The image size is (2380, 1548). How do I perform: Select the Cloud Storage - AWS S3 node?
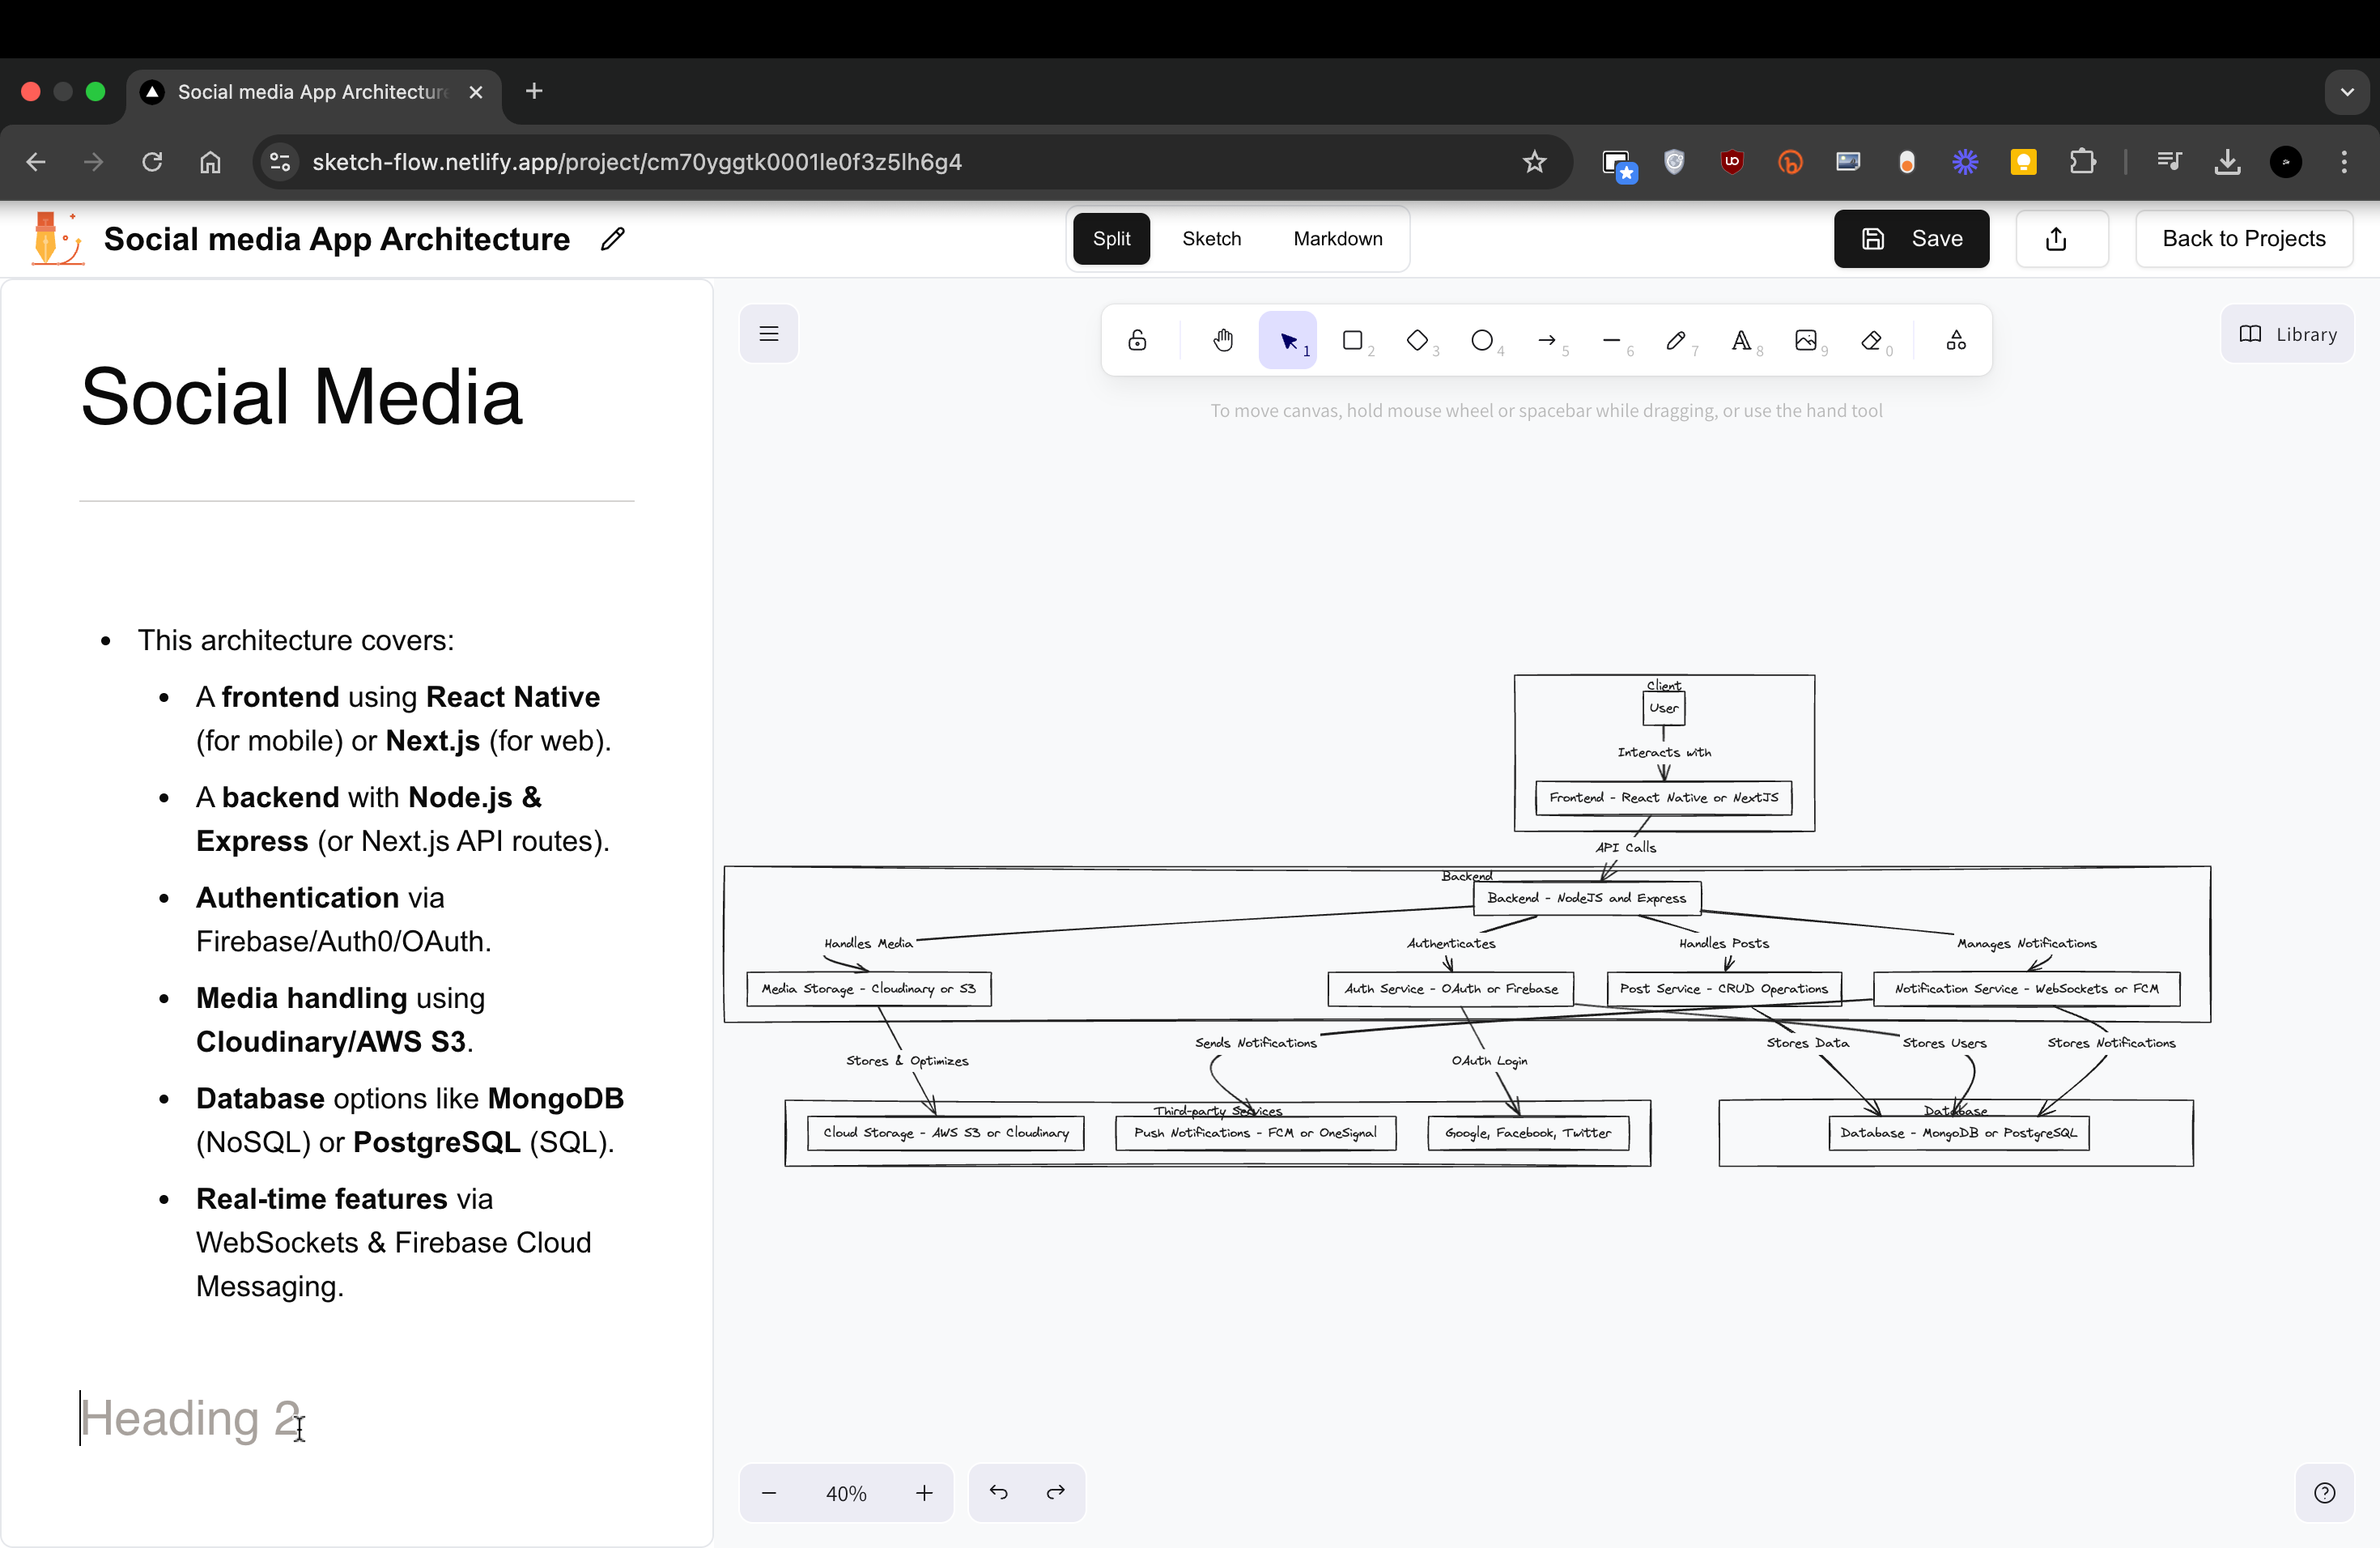click(x=946, y=1133)
